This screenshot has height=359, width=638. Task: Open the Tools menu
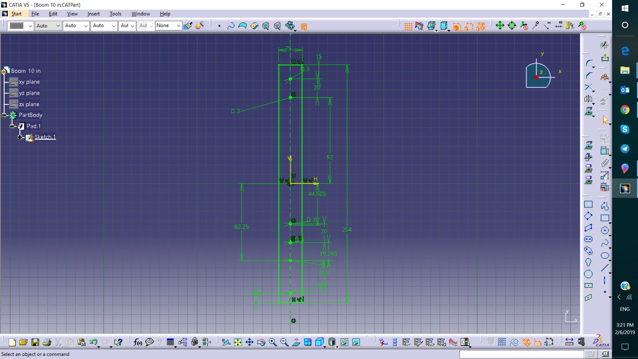point(115,14)
